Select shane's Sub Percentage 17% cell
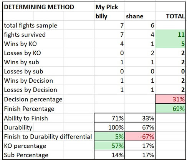 (x=140, y=155)
